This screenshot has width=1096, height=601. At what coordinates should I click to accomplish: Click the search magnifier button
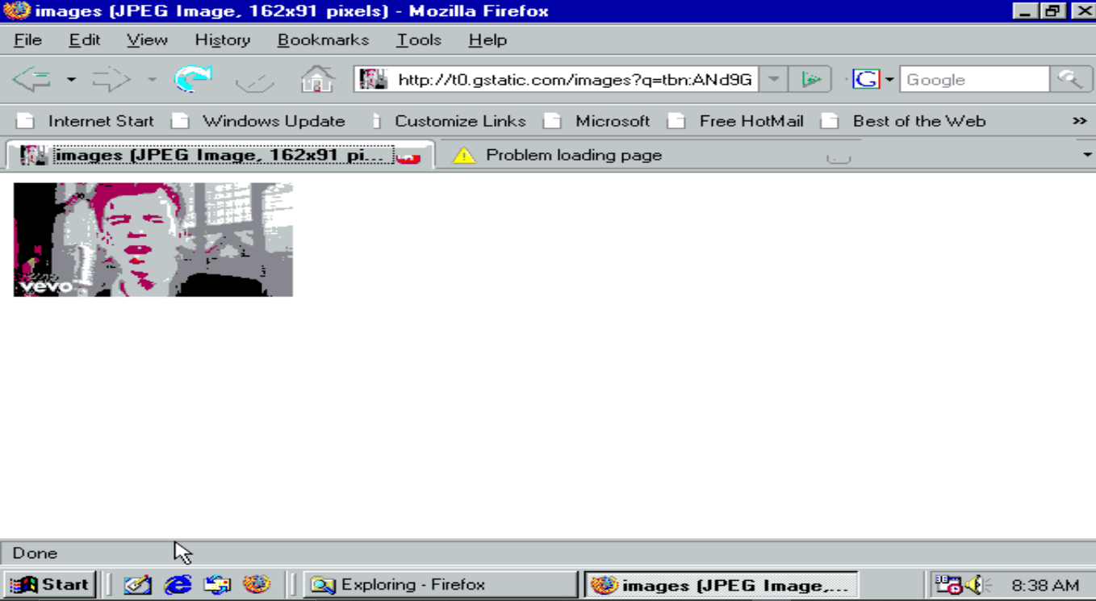click(1071, 79)
